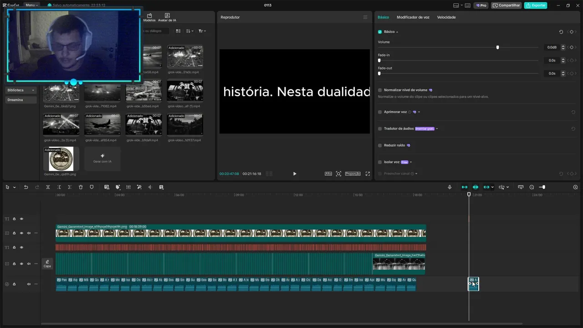The width and height of the screenshot is (583, 328).
Task: Open the Reprodutor panel menu icon
Action: (x=365, y=17)
